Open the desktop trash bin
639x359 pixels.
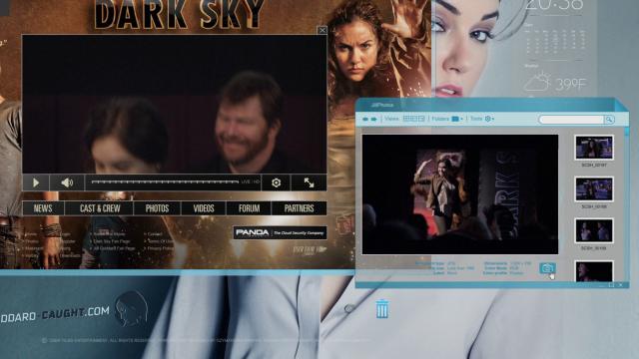(x=382, y=308)
